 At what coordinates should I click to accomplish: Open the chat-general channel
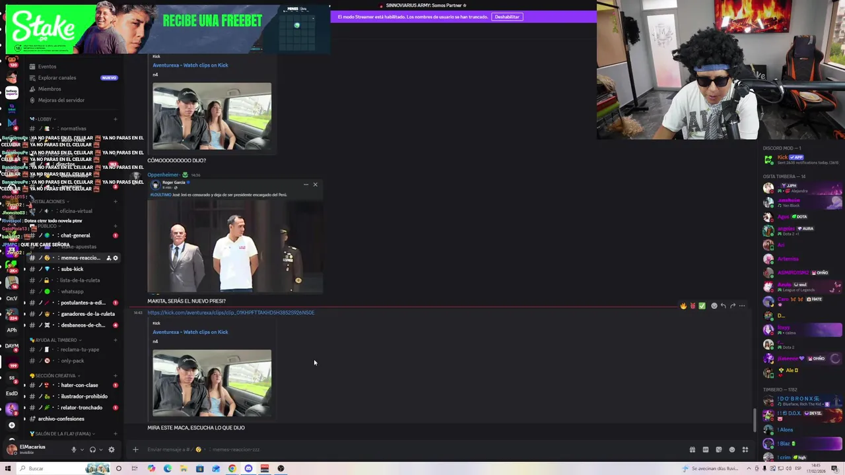point(75,236)
